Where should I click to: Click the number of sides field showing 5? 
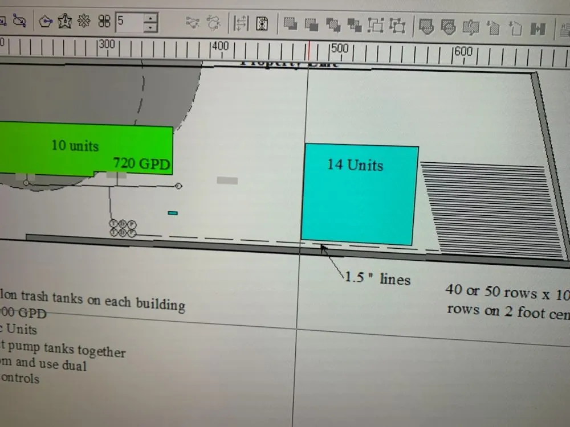pyautogui.click(x=129, y=23)
